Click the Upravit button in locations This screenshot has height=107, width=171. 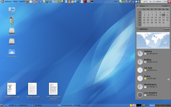(167, 29)
